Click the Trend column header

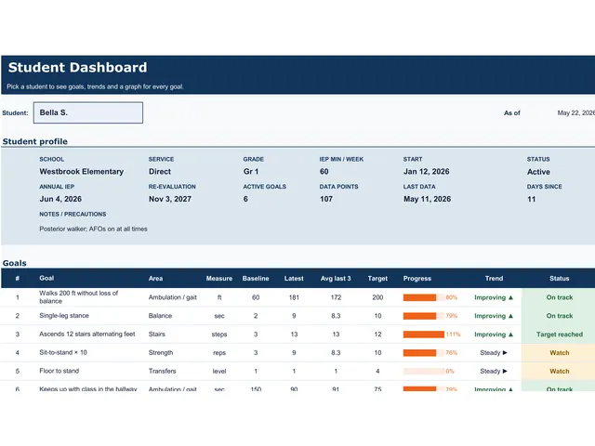coord(494,279)
